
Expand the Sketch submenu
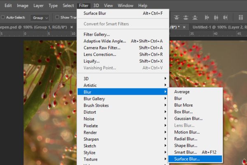[122, 146]
